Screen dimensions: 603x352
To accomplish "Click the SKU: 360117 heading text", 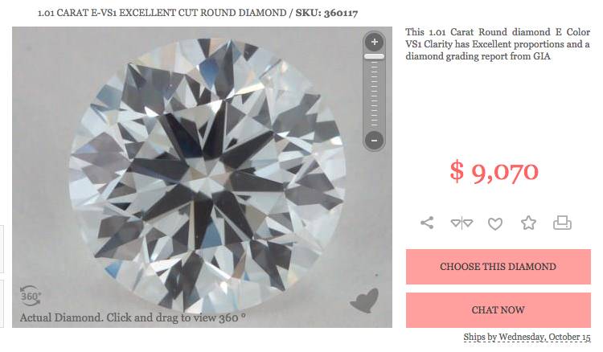I will tap(326, 13).
